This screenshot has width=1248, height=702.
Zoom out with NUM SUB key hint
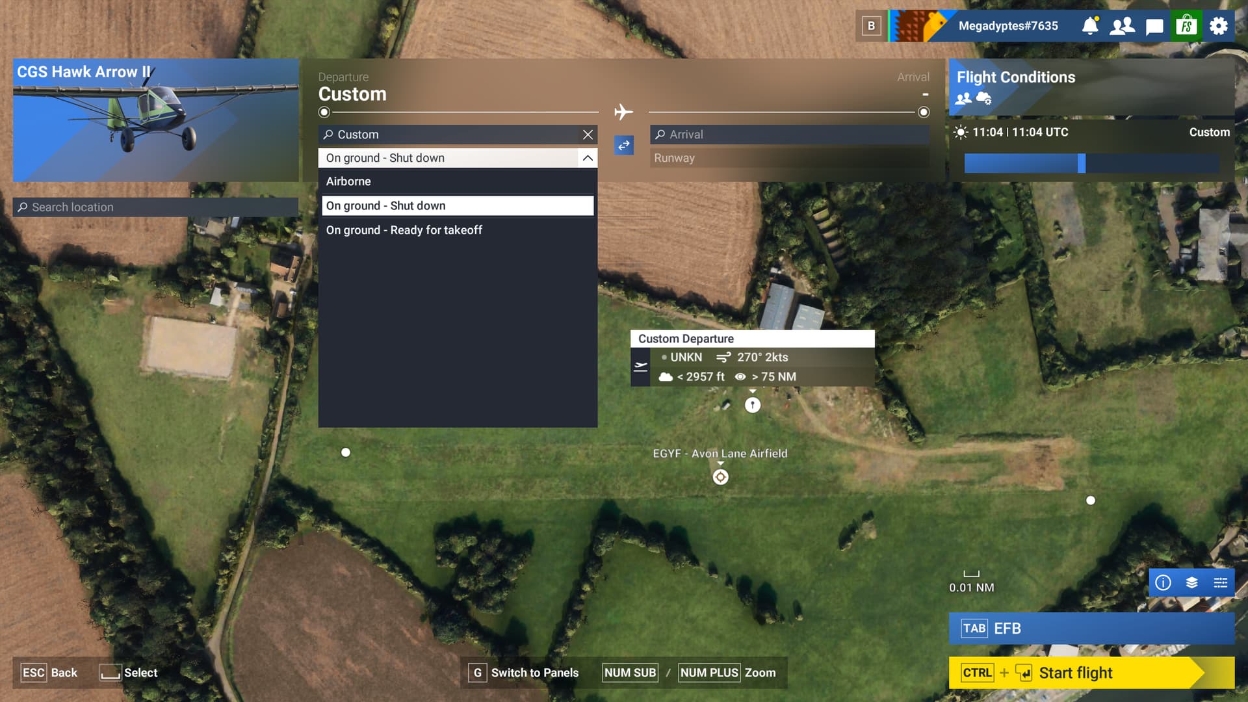click(x=630, y=673)
